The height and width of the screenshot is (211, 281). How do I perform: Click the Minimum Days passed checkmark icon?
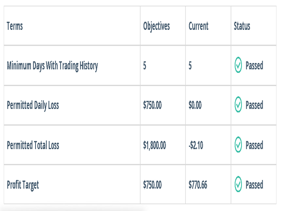(238, 65)
